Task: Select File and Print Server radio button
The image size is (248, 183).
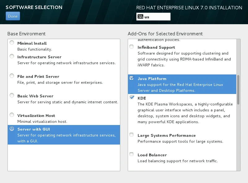Action: [12, 76]
